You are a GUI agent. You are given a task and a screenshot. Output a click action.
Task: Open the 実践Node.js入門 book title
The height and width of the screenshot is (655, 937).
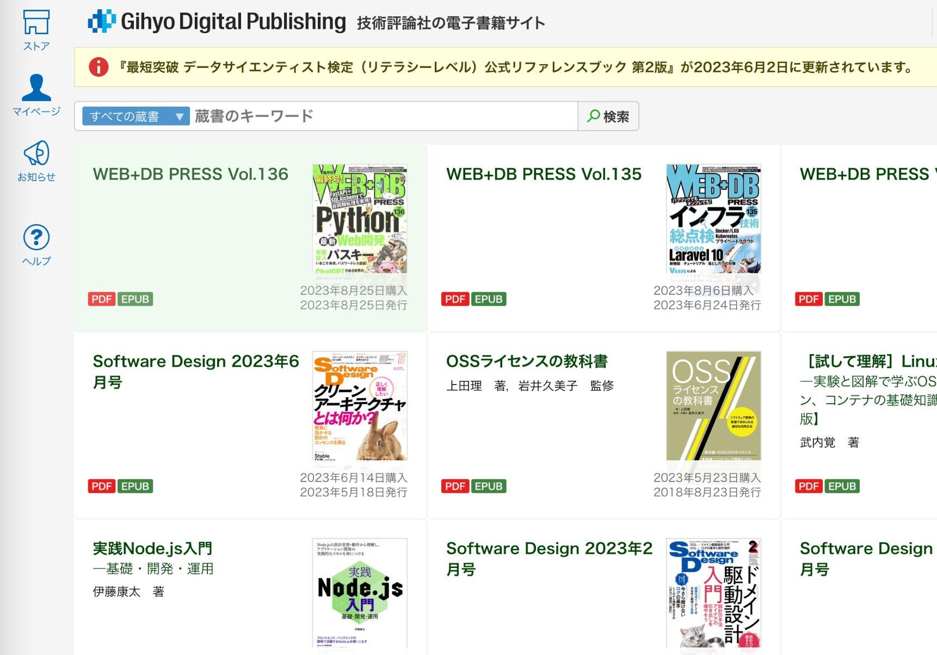(152, 548)
